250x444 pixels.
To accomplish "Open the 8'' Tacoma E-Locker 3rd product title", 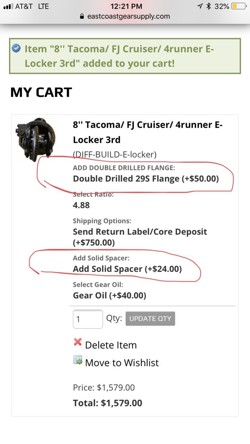I will pyautogui.click(x=148, y=132).
